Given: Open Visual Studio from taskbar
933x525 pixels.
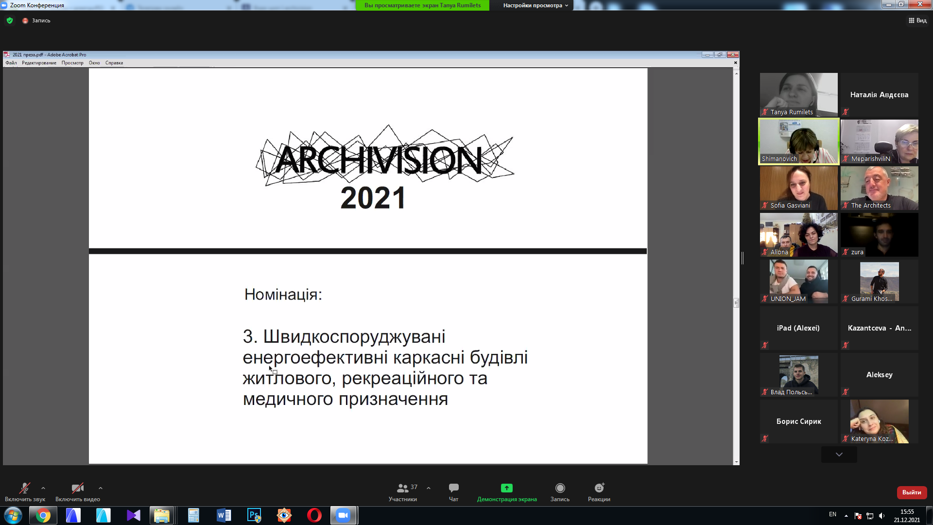Looking at the screenshot, I should tap(134, 515).
